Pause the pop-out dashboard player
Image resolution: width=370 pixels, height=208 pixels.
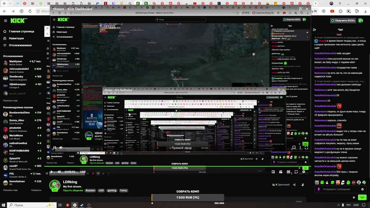(x=54, y=148)
